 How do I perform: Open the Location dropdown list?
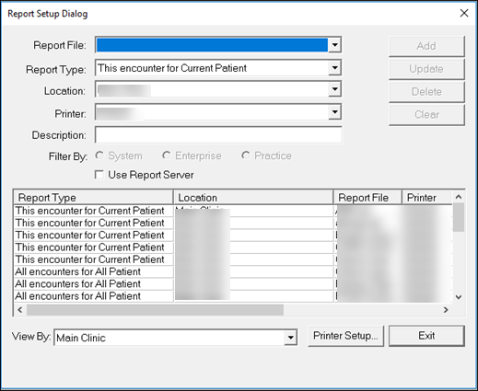pyautogui.click(x=334, y=89)
